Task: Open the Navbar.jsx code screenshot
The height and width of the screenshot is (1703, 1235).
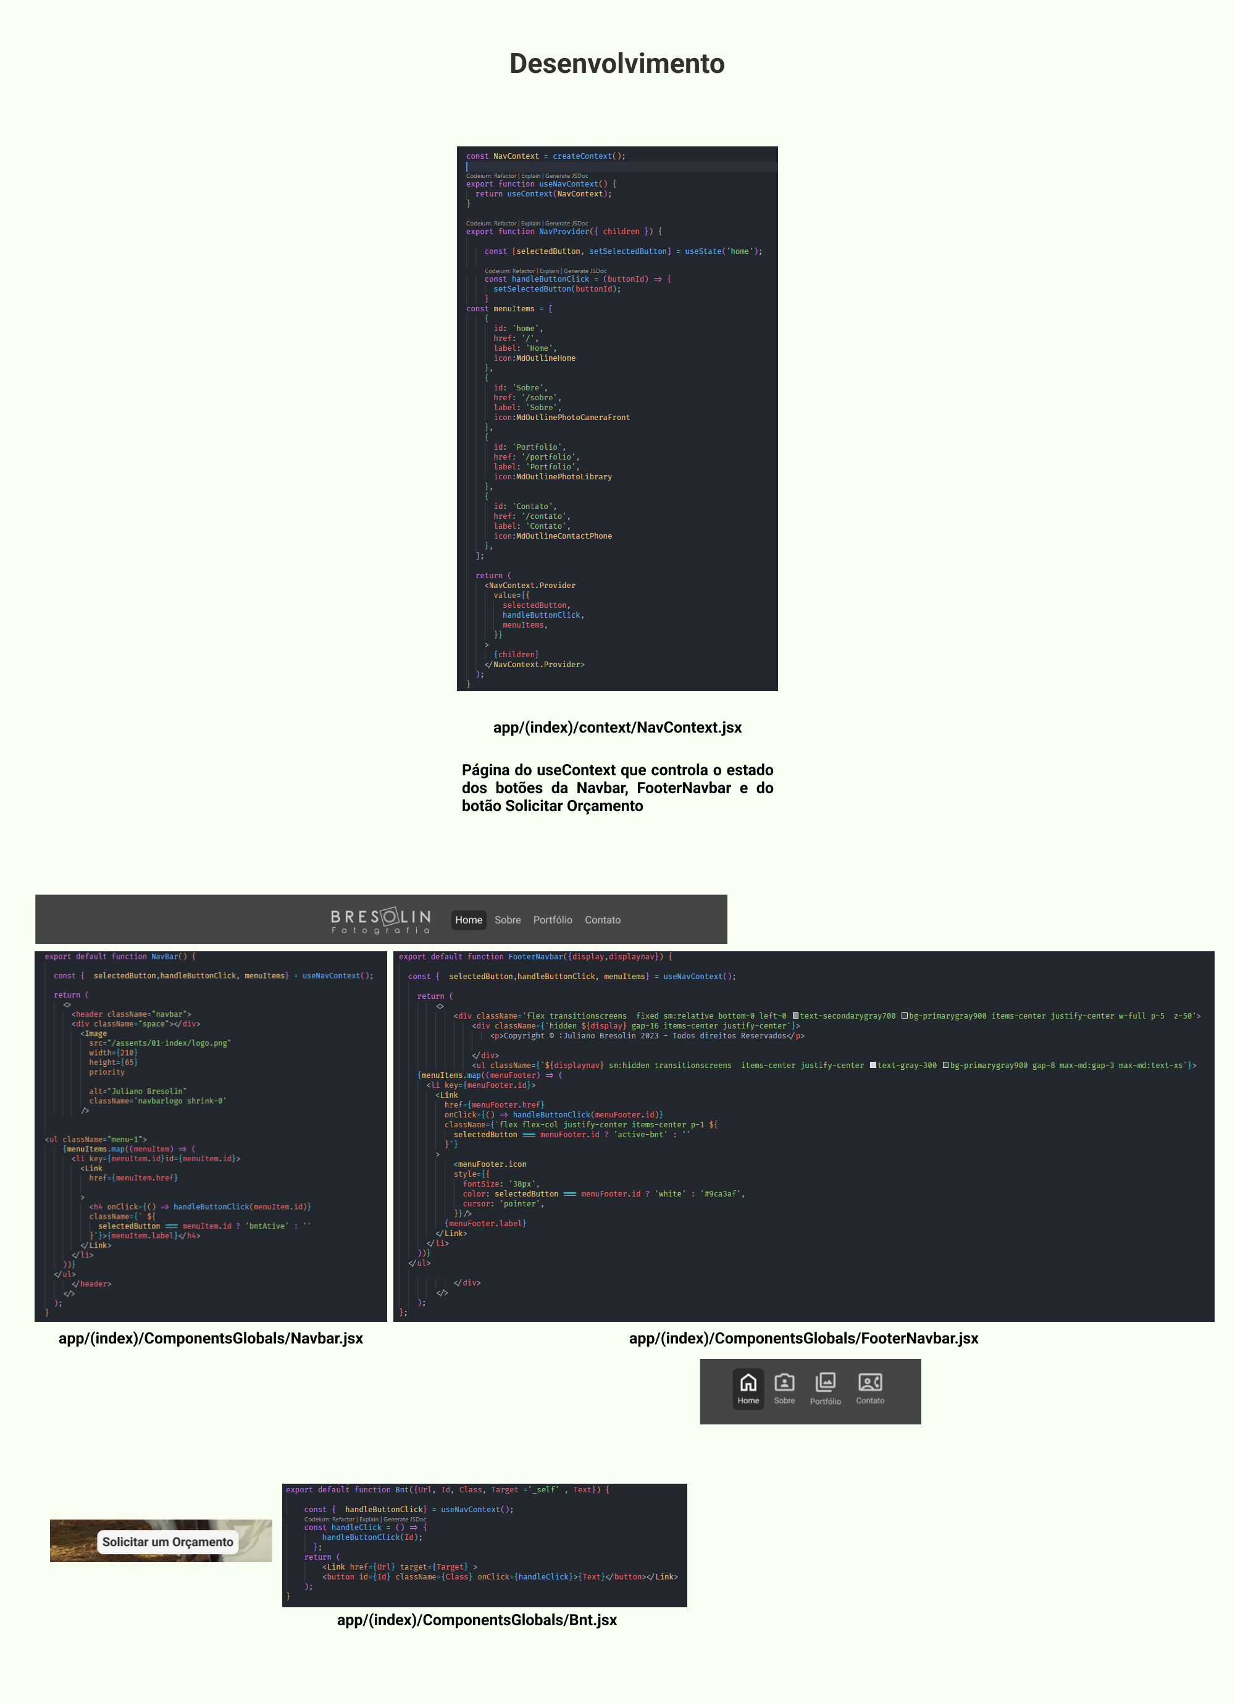Action: click(211, 1135)
